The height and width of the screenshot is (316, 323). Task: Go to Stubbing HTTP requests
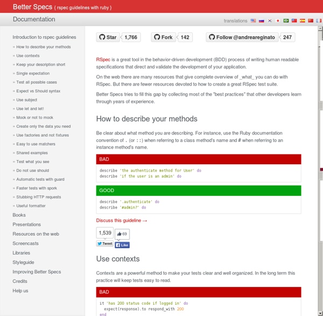click(39, 197)
